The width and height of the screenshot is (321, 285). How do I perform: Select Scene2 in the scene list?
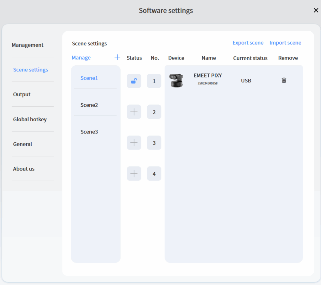click(89, 105)
